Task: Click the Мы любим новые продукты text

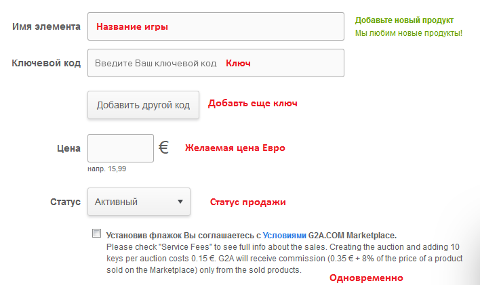Action: (408, 32)
